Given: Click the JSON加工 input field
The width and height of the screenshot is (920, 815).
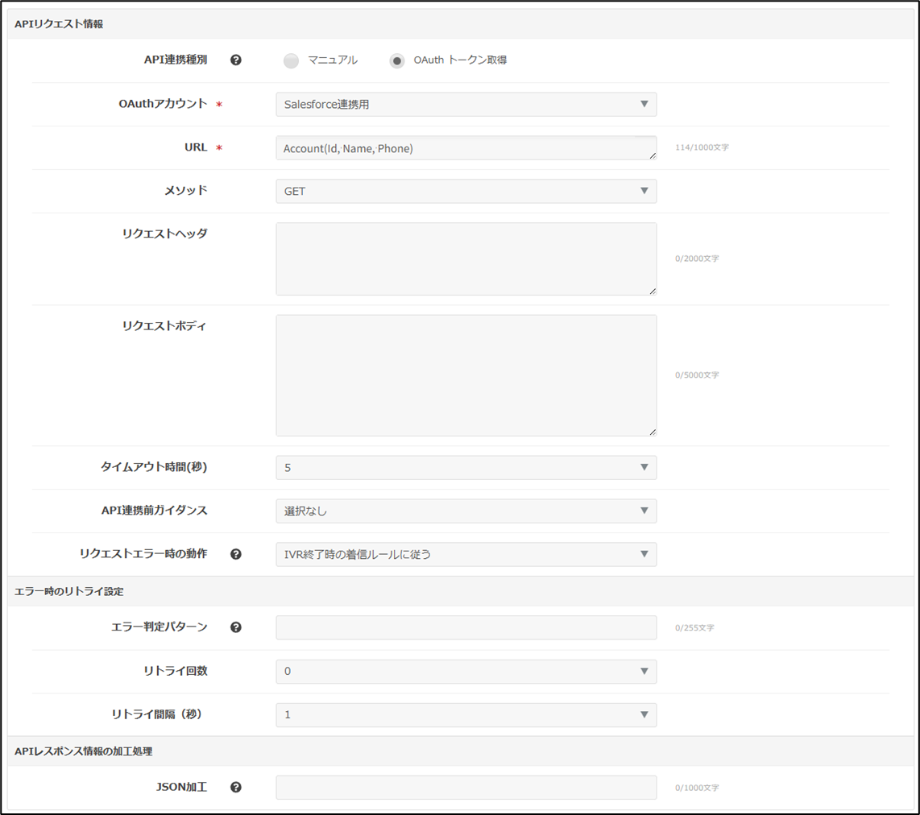Looking at the screenshot, I should 466,787.
